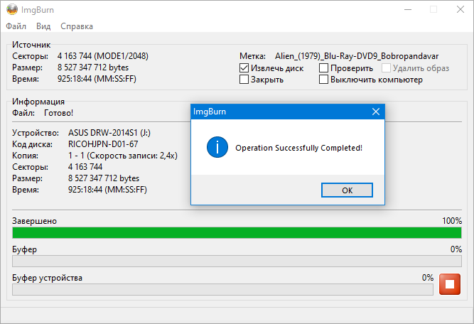Click the Maximize button of main window
The image size is (474, 324).
click(433, 10)
